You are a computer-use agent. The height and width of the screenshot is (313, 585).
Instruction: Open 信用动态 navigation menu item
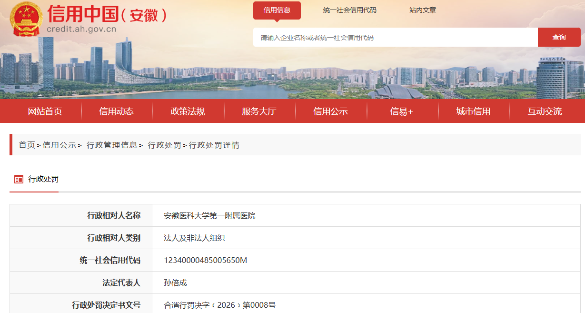(x=117, y=111)
